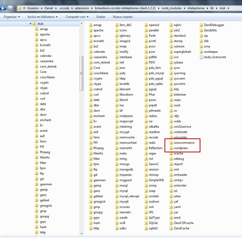Click intelephense in the address breadcrumb

[x=196, y=8]
